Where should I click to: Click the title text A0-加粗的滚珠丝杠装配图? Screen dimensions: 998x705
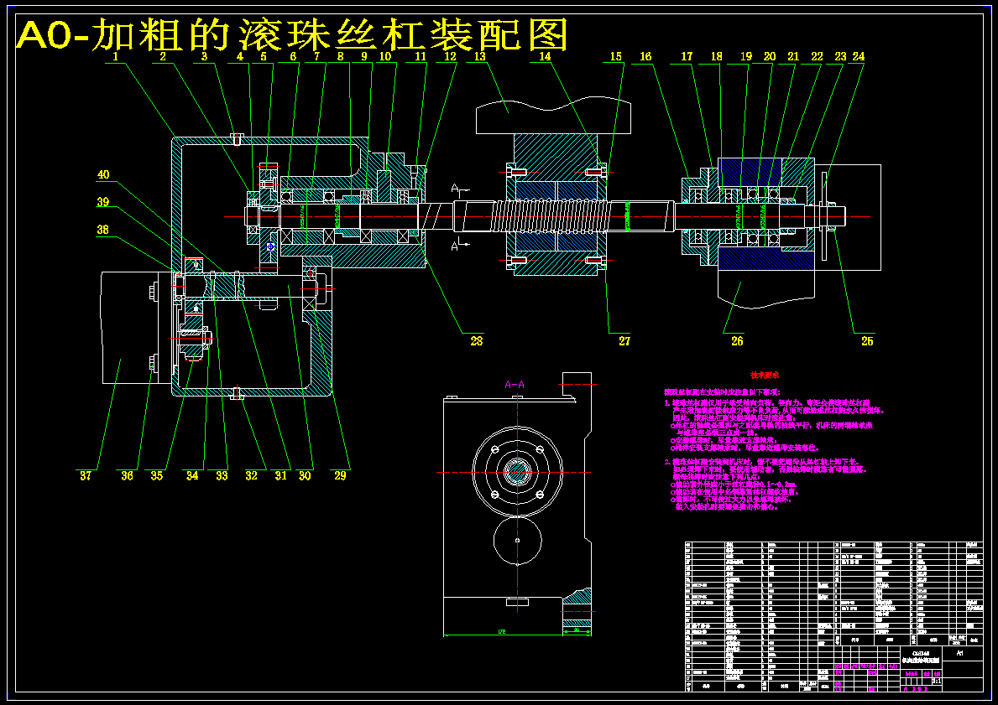(291, 34)
